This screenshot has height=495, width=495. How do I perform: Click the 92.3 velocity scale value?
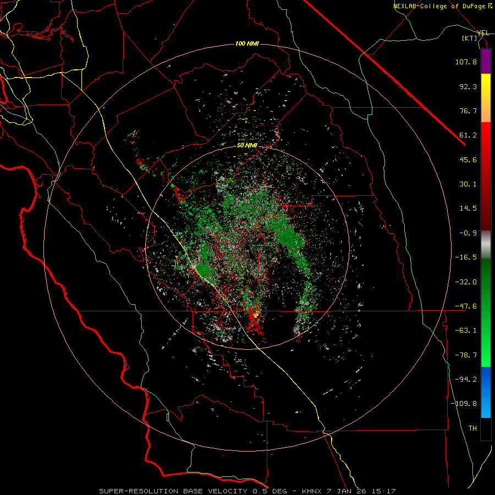coord(468,86)
